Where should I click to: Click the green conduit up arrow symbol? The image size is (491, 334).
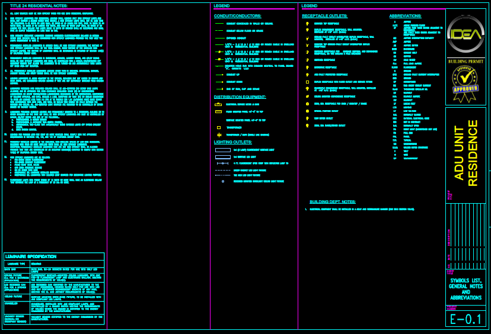point(219,75)
